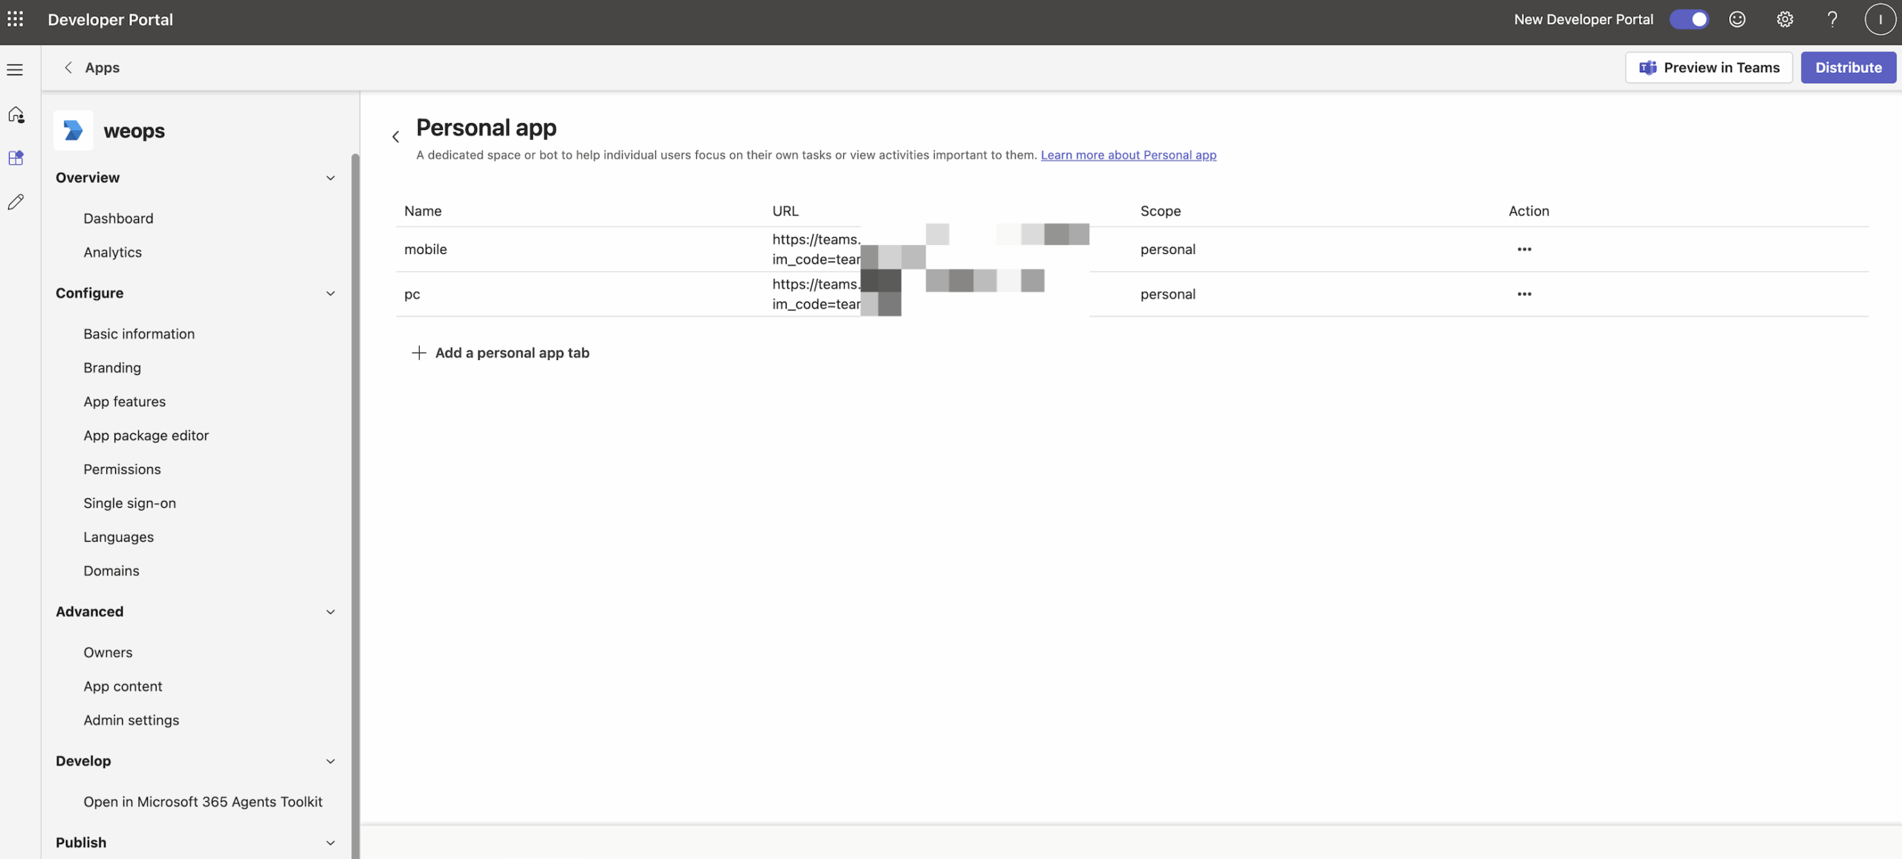Click the weops app logo
Viewport: 1902px width, 859px height.
pyautogui.click(x=74, y=130)
